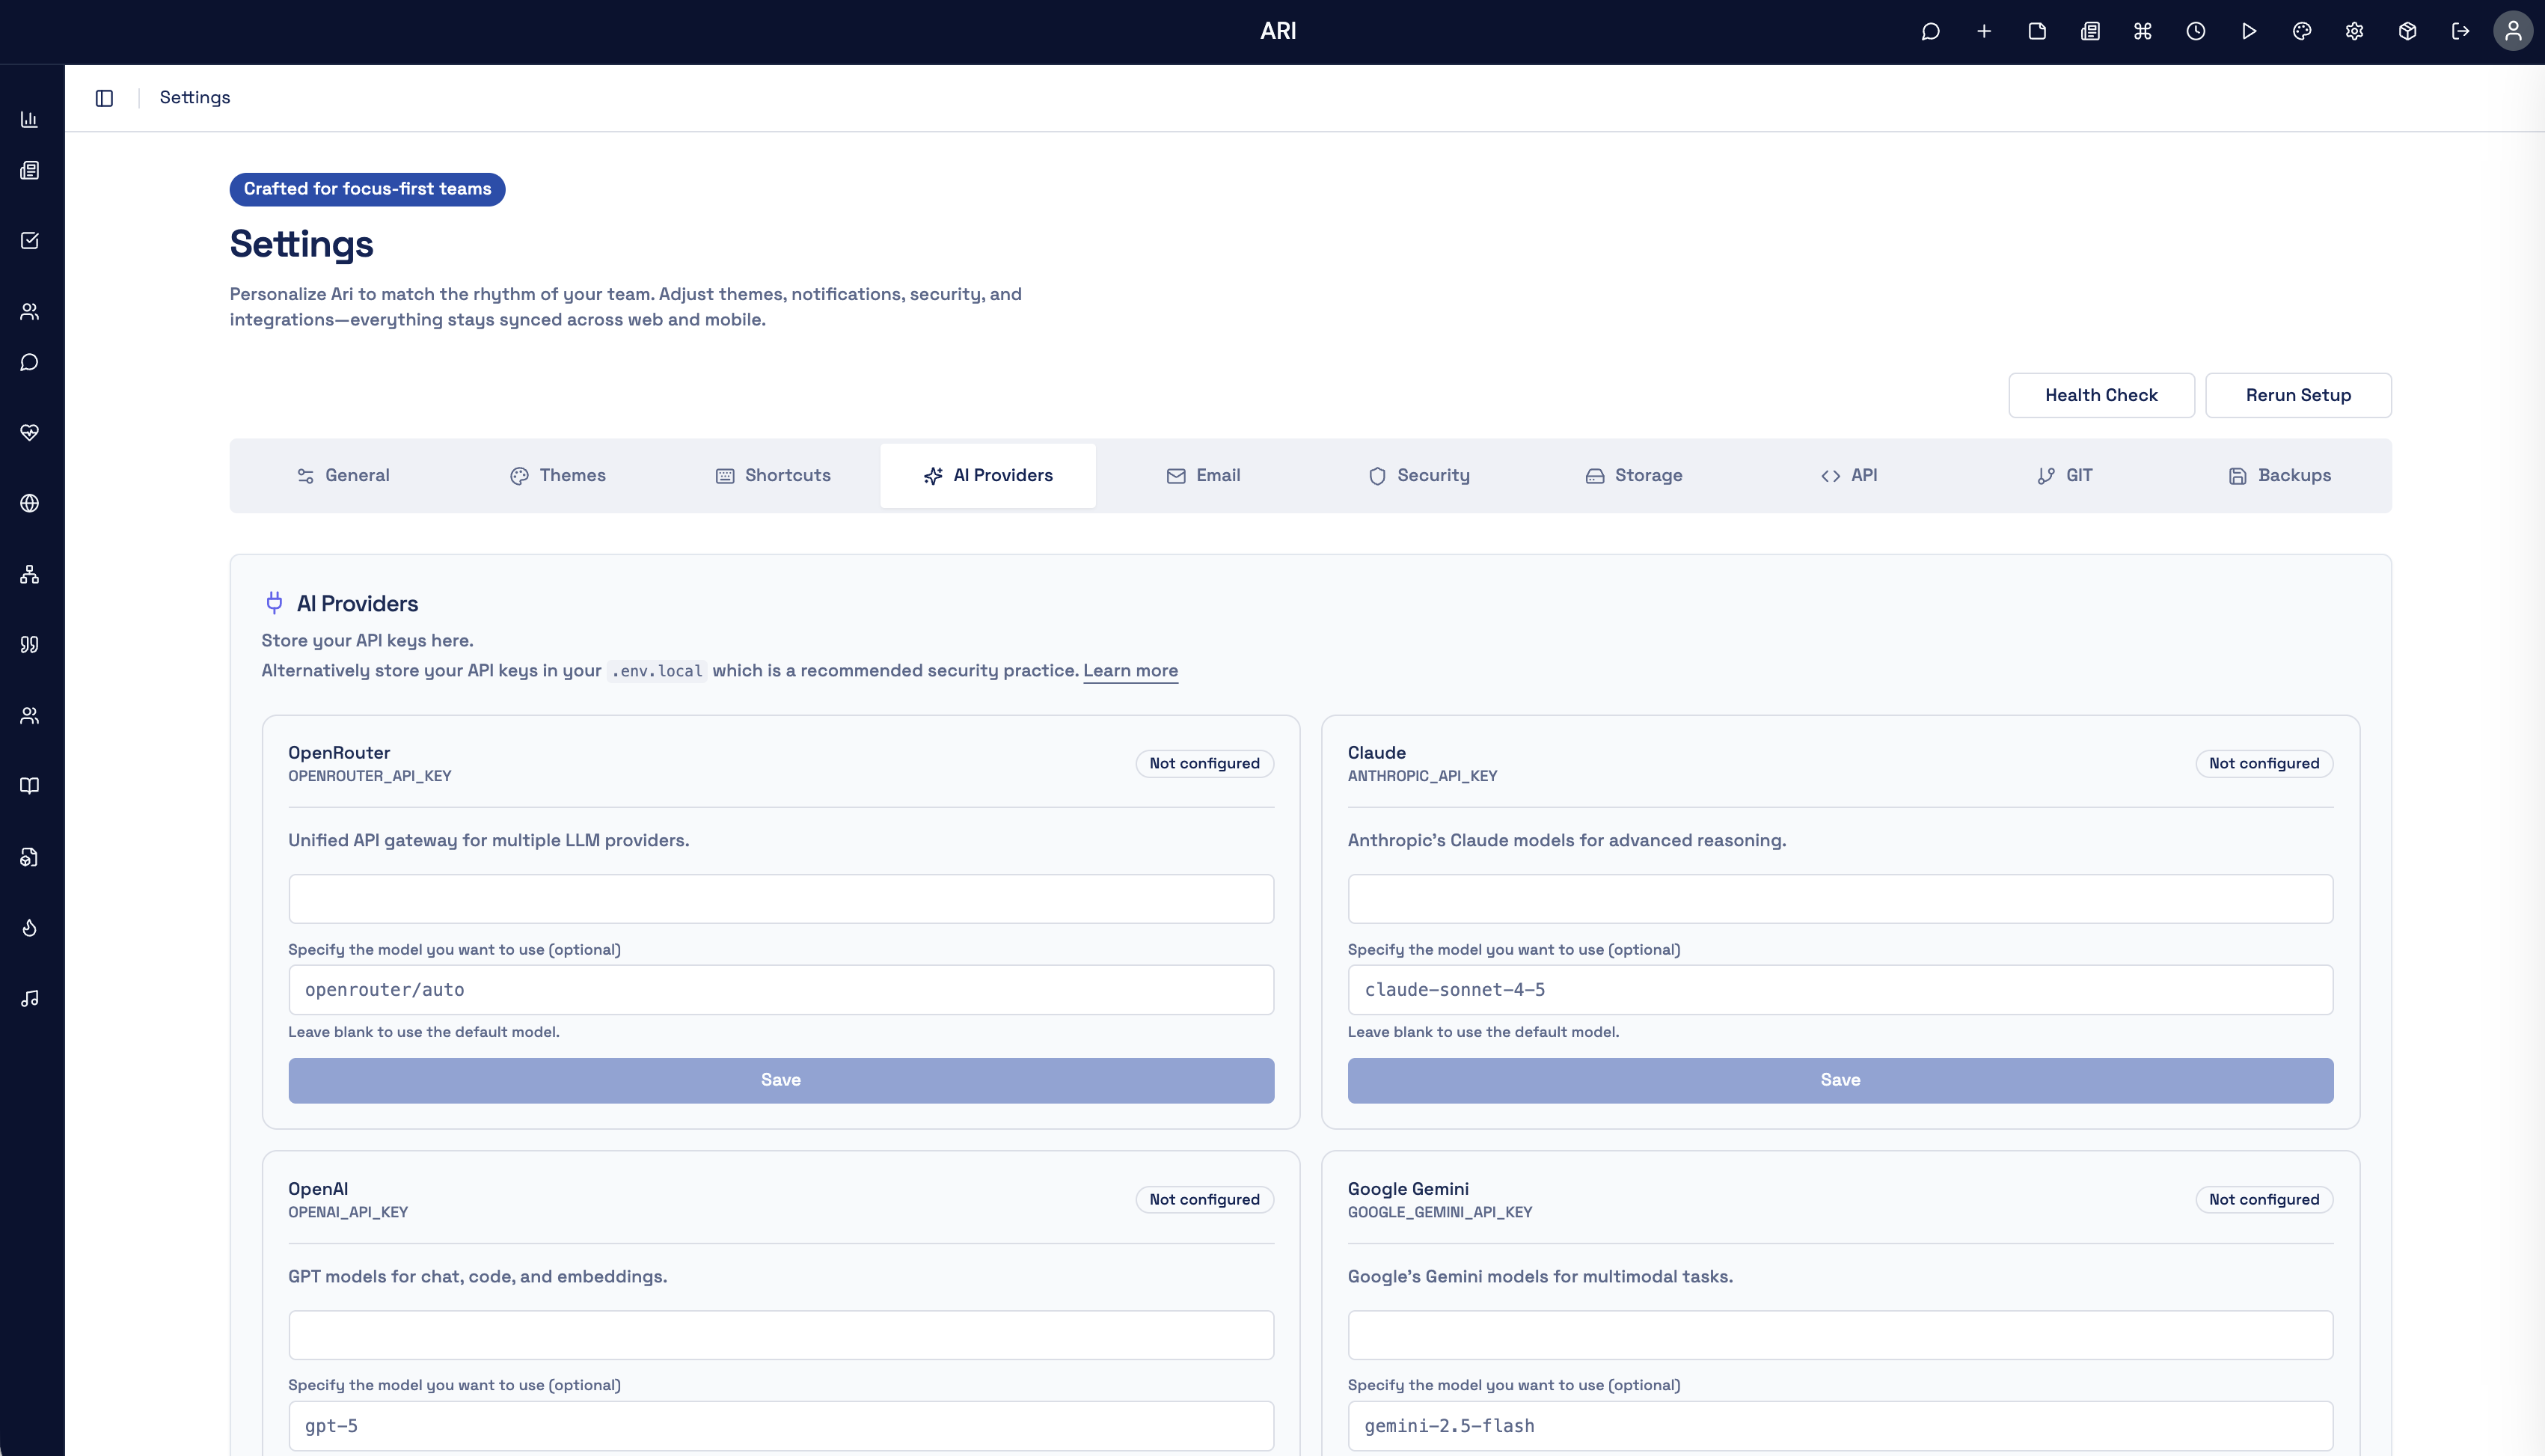Screen dimensions: 2545x1456
Task: Open the chat bubble icon in top bar
Action: (1930, 31)
